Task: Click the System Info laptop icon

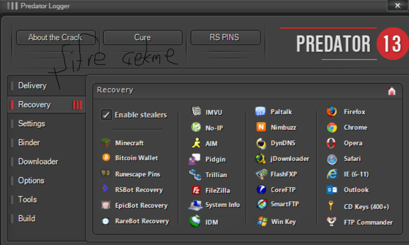Action: point(195,205)
